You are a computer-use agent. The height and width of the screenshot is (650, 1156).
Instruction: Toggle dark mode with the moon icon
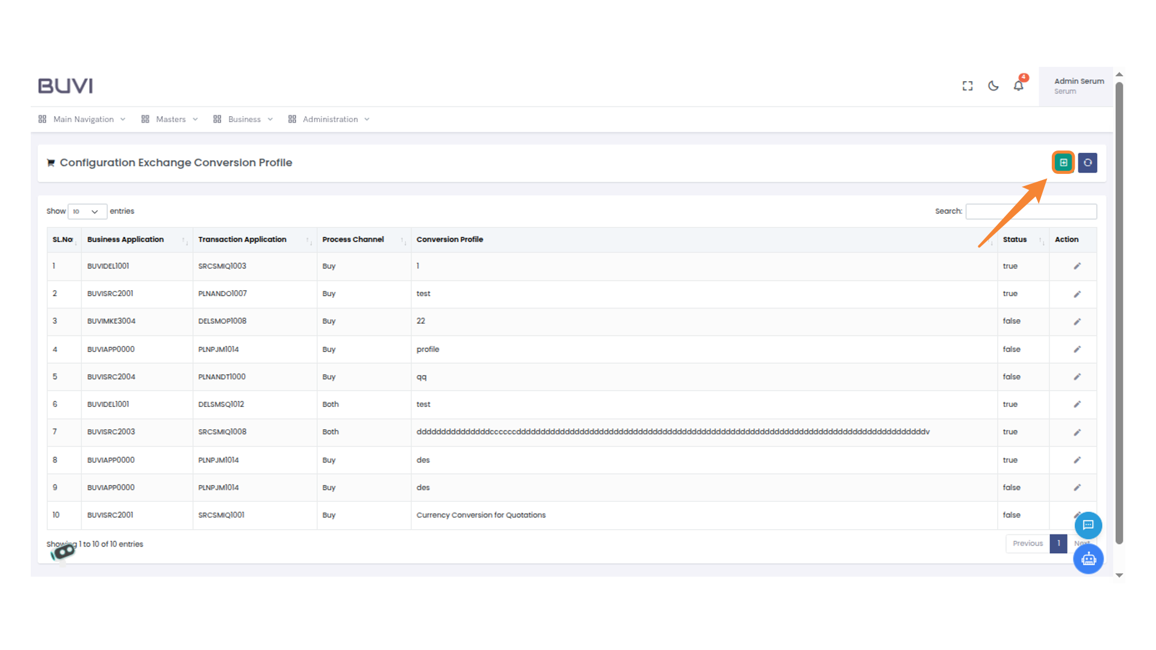(x=993, y=85)
